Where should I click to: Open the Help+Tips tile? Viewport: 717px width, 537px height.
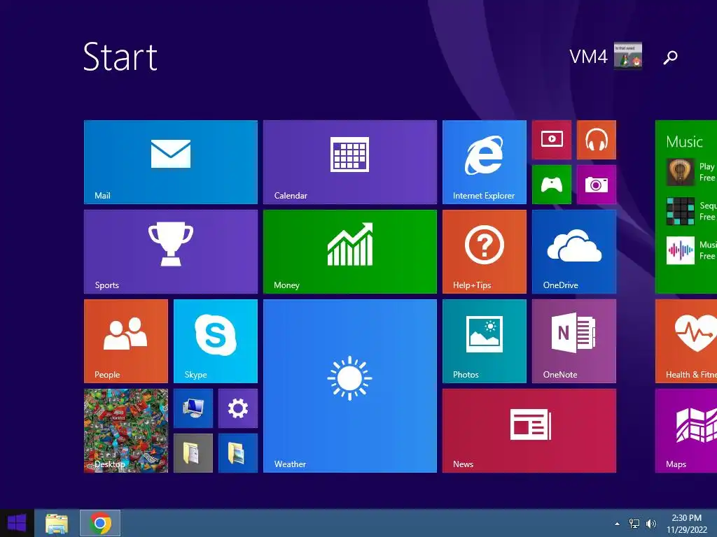pos(485,252)
